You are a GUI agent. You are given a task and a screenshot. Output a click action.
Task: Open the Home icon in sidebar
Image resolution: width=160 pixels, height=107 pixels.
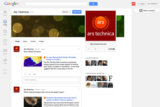pos(5,12)
